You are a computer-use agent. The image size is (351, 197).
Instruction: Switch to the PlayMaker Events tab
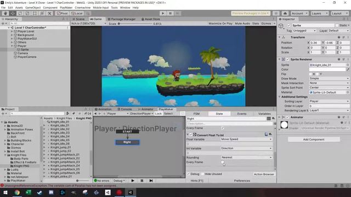[x=241, y=114]
